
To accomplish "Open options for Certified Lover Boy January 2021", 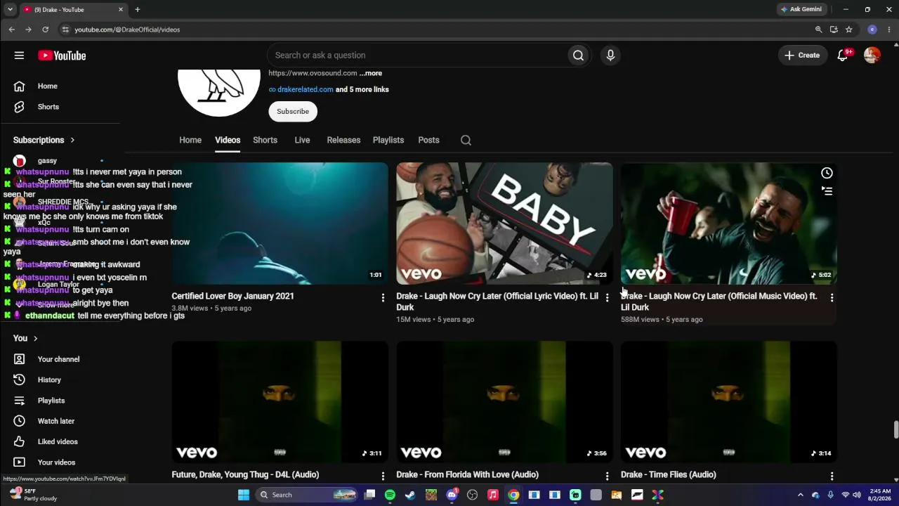I will (383, 298).
